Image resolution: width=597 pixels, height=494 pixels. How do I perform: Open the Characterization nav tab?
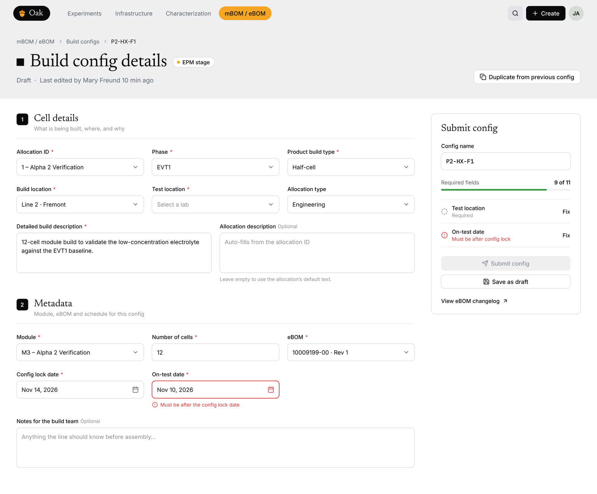click(x=188, y=13)
